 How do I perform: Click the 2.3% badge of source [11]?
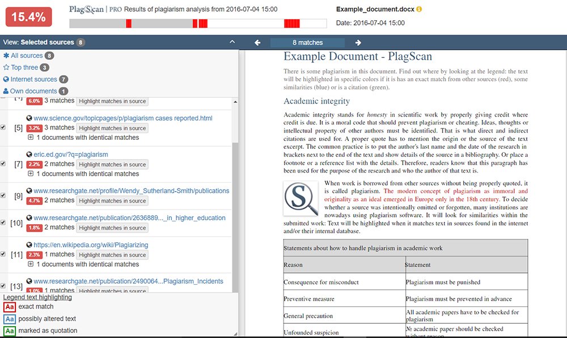pos(35,255)
